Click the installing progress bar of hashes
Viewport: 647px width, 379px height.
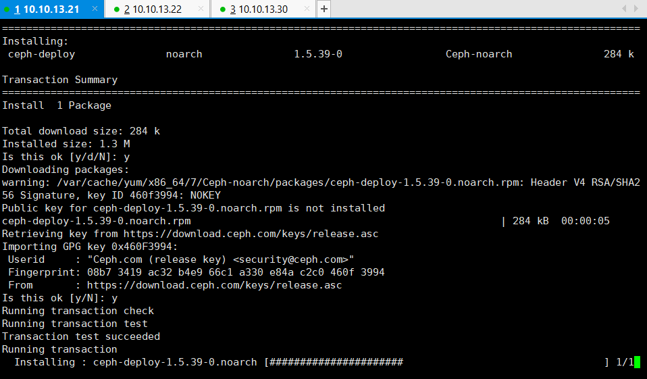[336, 362]
